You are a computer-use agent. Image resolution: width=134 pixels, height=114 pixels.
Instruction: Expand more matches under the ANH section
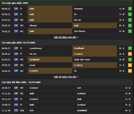click(x=65, y=37)
